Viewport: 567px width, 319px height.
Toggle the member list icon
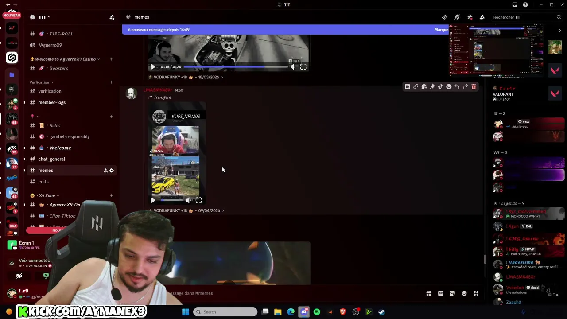(x=482, y=17)
